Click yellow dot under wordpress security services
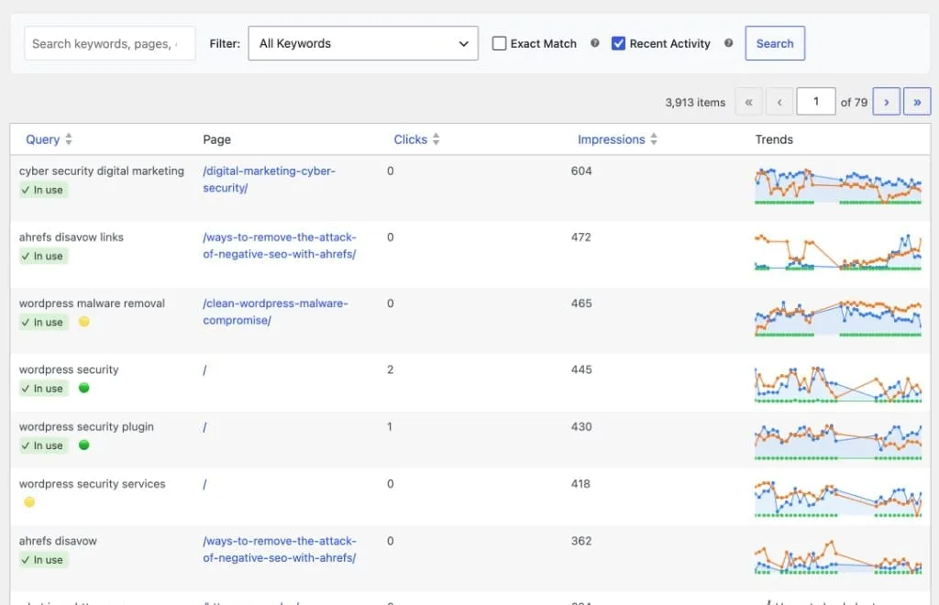Viewport: 939px width, 605px height. pos(29,502)
